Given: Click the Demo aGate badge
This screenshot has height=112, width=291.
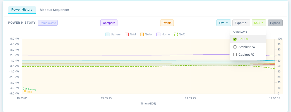Looking at the screenshot, I should (x=48, y=23).
